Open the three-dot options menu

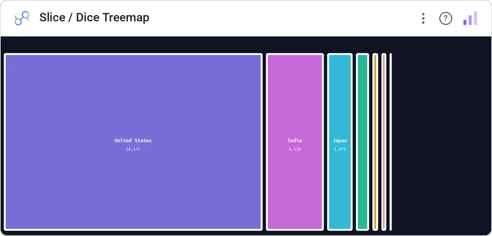[423, 18]
